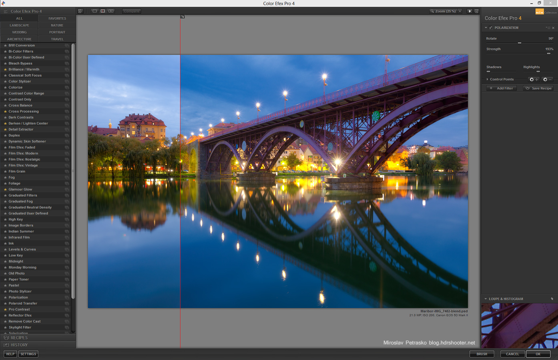
Task: Open the Zoom level dropdown arrow
Action: [x=460, y=11]
